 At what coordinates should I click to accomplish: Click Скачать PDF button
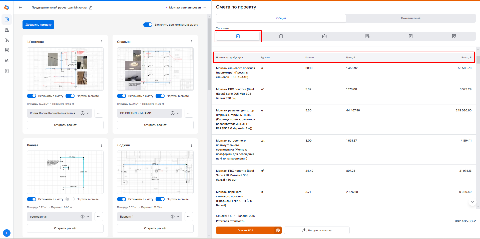(245, 230)
